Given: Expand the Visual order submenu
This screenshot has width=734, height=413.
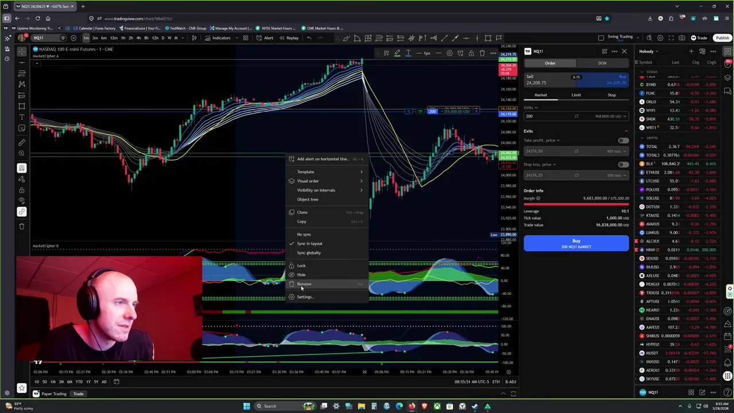Looking at the screenshot, I should pos(327,181).
